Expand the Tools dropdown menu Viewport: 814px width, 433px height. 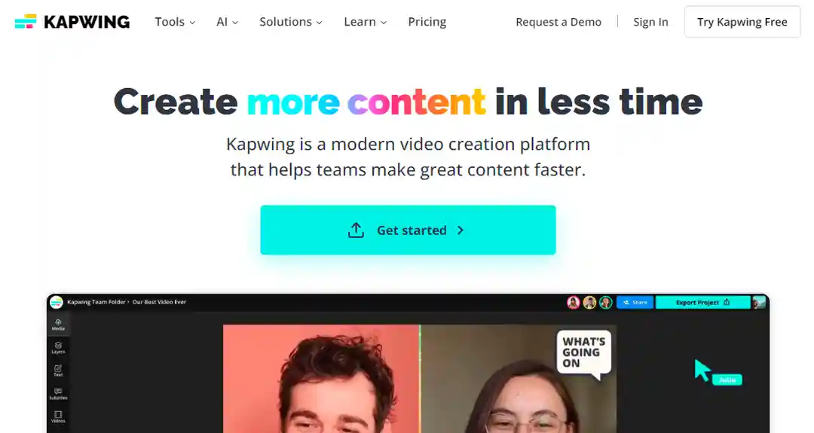(x=175, y=22)
